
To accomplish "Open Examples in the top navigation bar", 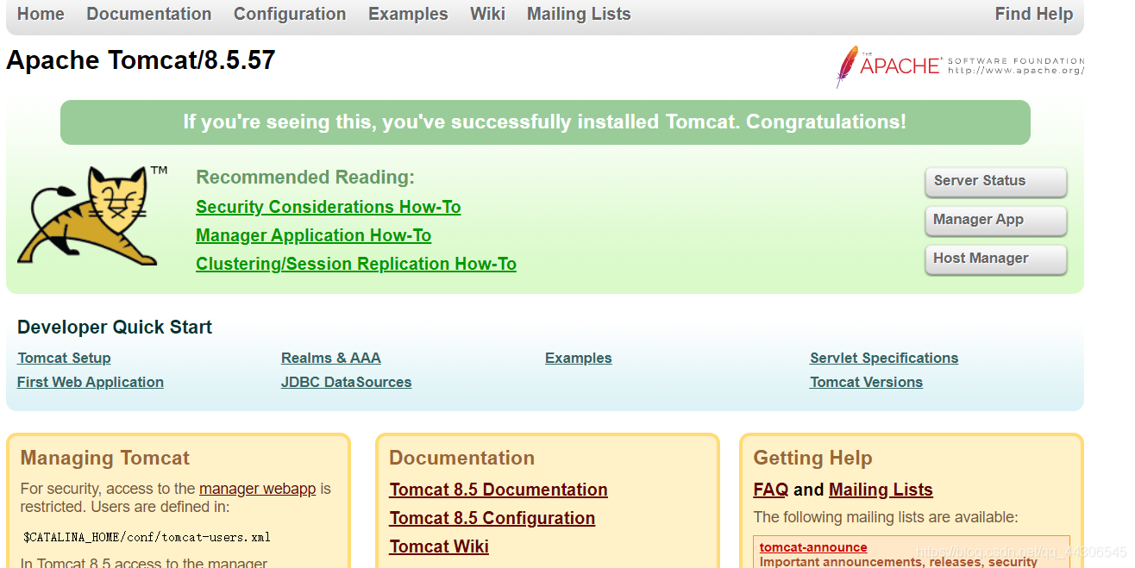I will [x=408, y=14].
